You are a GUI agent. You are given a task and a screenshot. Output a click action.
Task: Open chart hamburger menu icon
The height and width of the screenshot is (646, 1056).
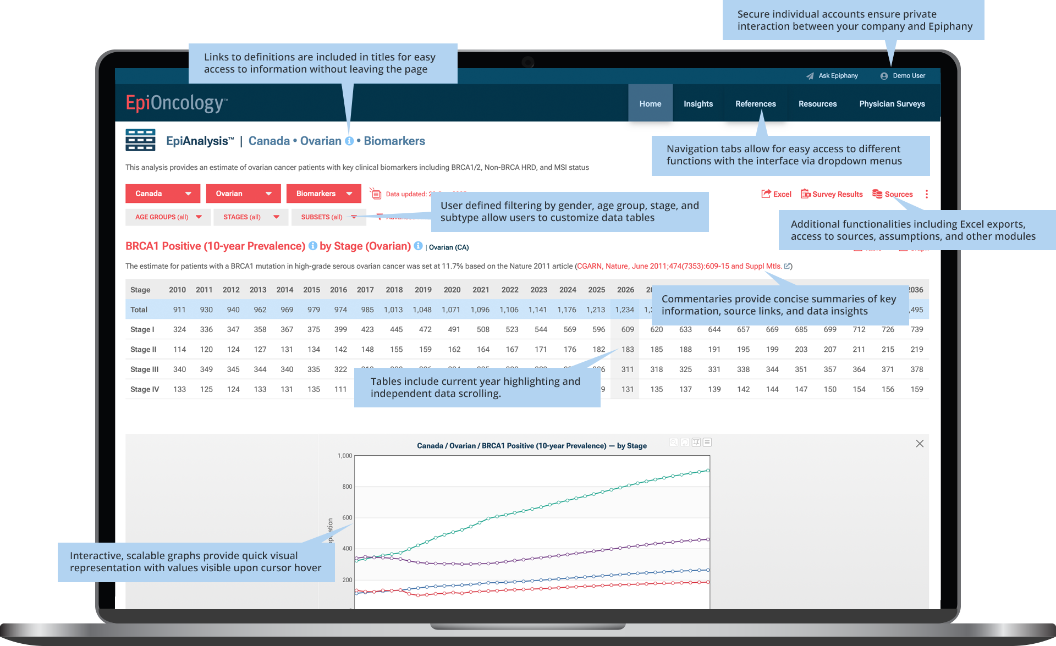pyautogui.click(x=707, y=442)
